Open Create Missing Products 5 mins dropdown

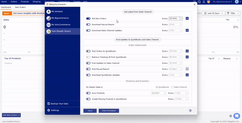[182, 99]
